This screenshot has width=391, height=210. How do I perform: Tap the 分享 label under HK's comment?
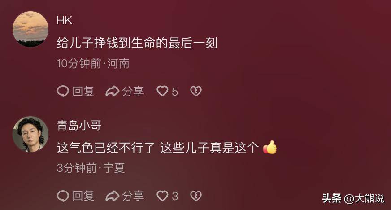[x=133, y=91]
